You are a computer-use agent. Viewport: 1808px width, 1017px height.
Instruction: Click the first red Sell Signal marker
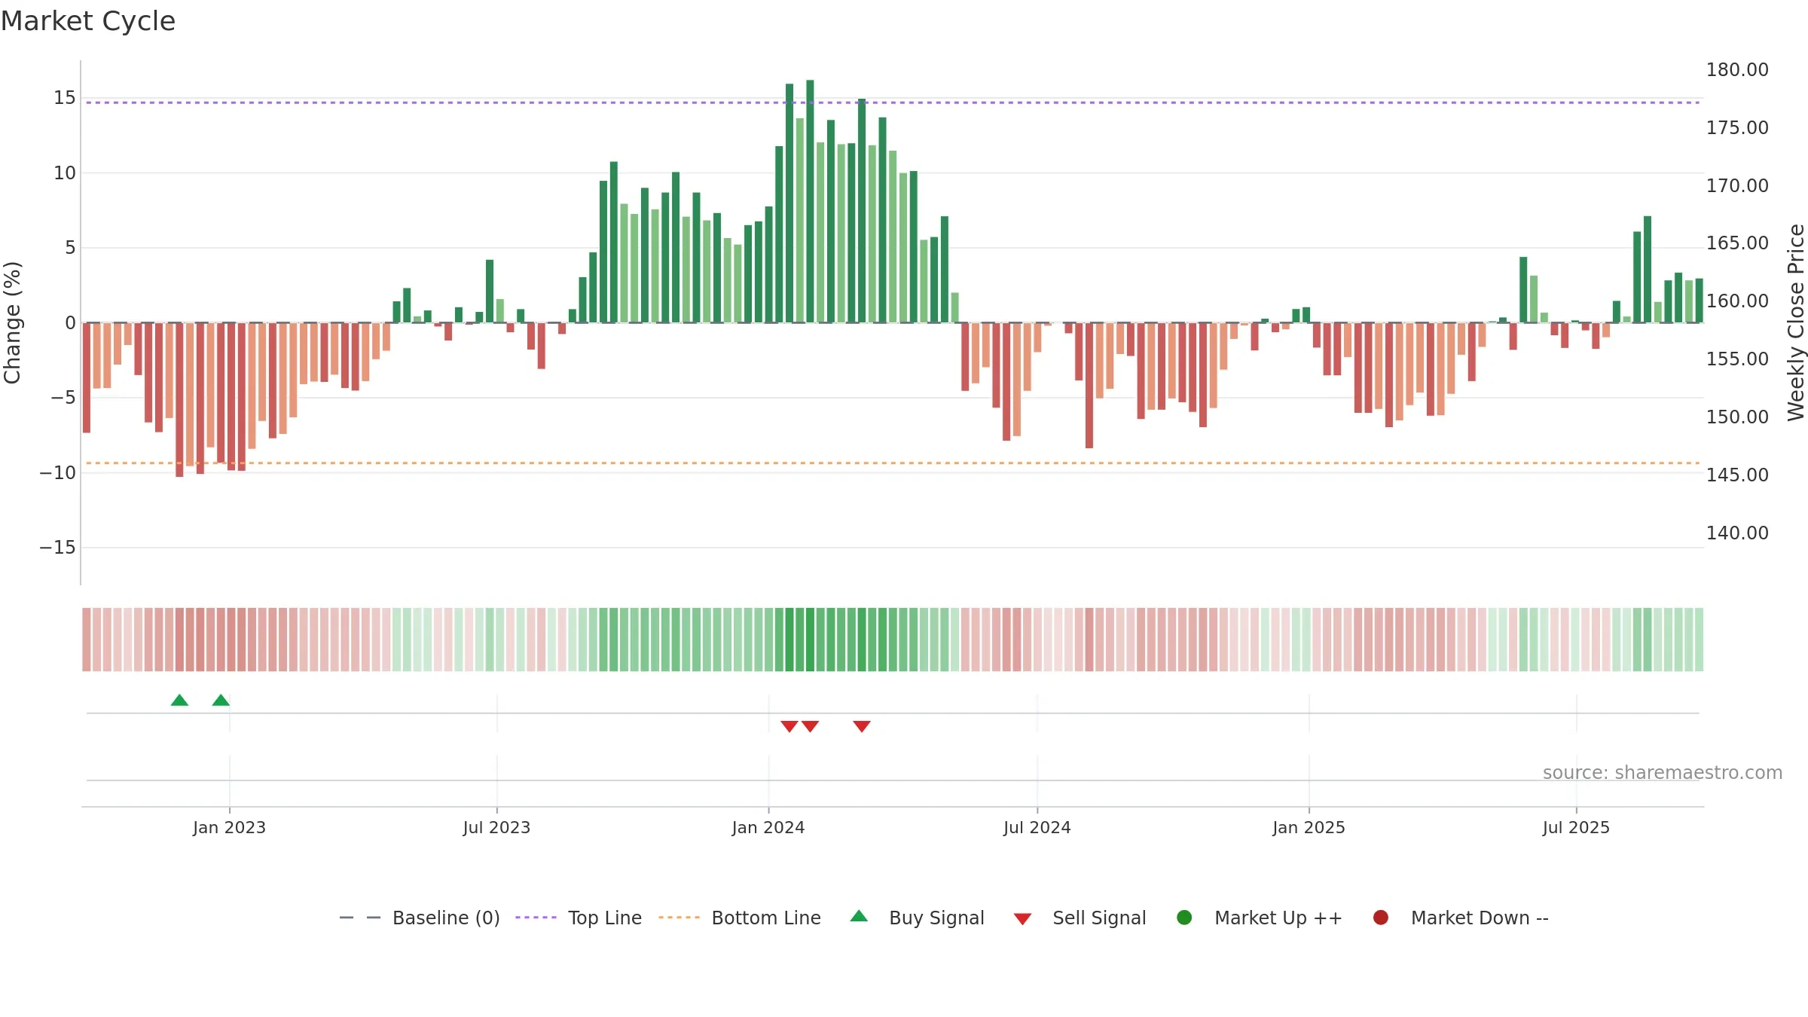(789, 726)
